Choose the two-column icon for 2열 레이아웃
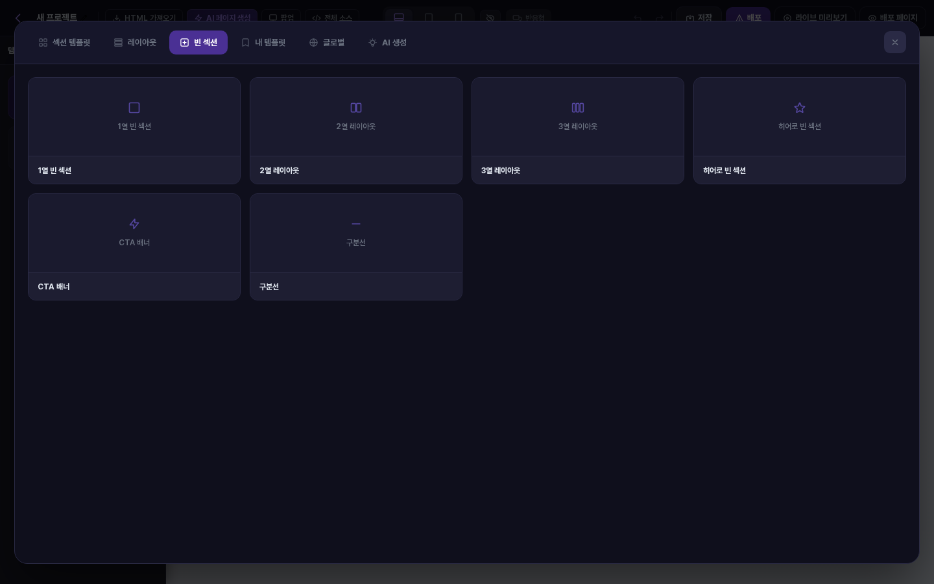The height and width of the screenshot is (584, 934). point(356,108)
